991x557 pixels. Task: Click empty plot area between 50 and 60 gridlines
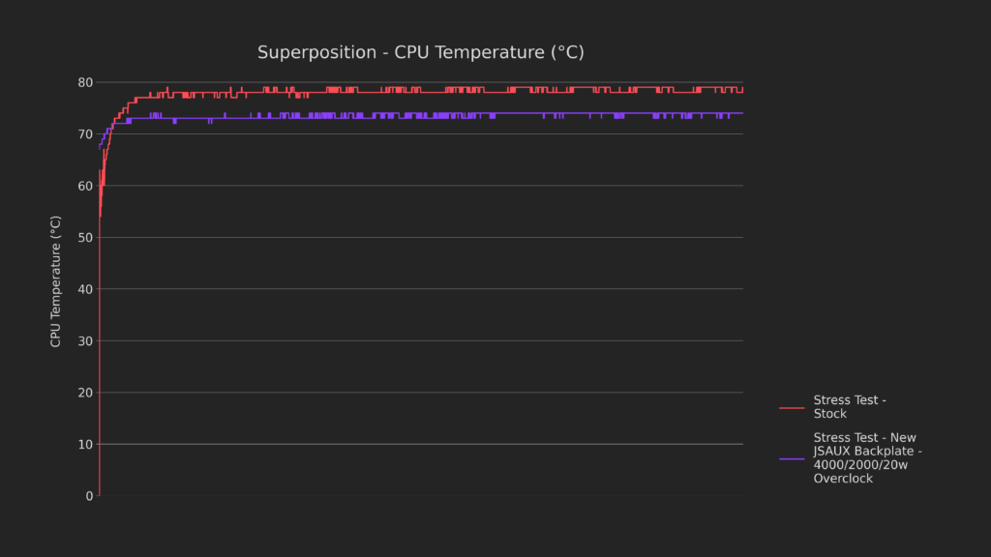coord(416,212)
